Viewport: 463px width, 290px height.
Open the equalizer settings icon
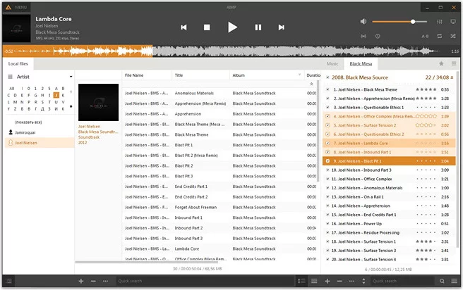coord(440,21)
